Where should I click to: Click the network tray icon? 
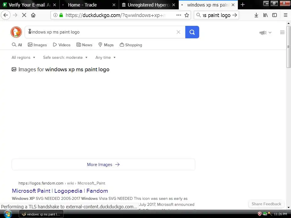click(265, 214)
